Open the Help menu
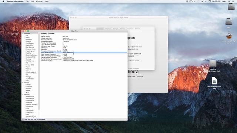The image size is (237, 133). coord(46,1)
